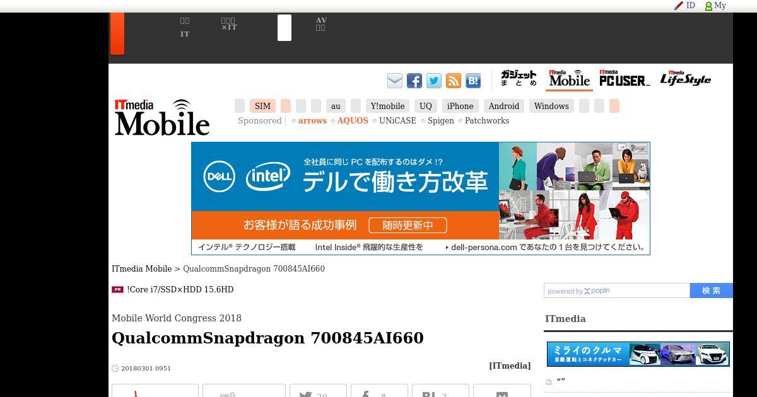Viewport: 757px width, 397px height.
Task: Open the sponsored Spigen link
Action: [441, 121]
